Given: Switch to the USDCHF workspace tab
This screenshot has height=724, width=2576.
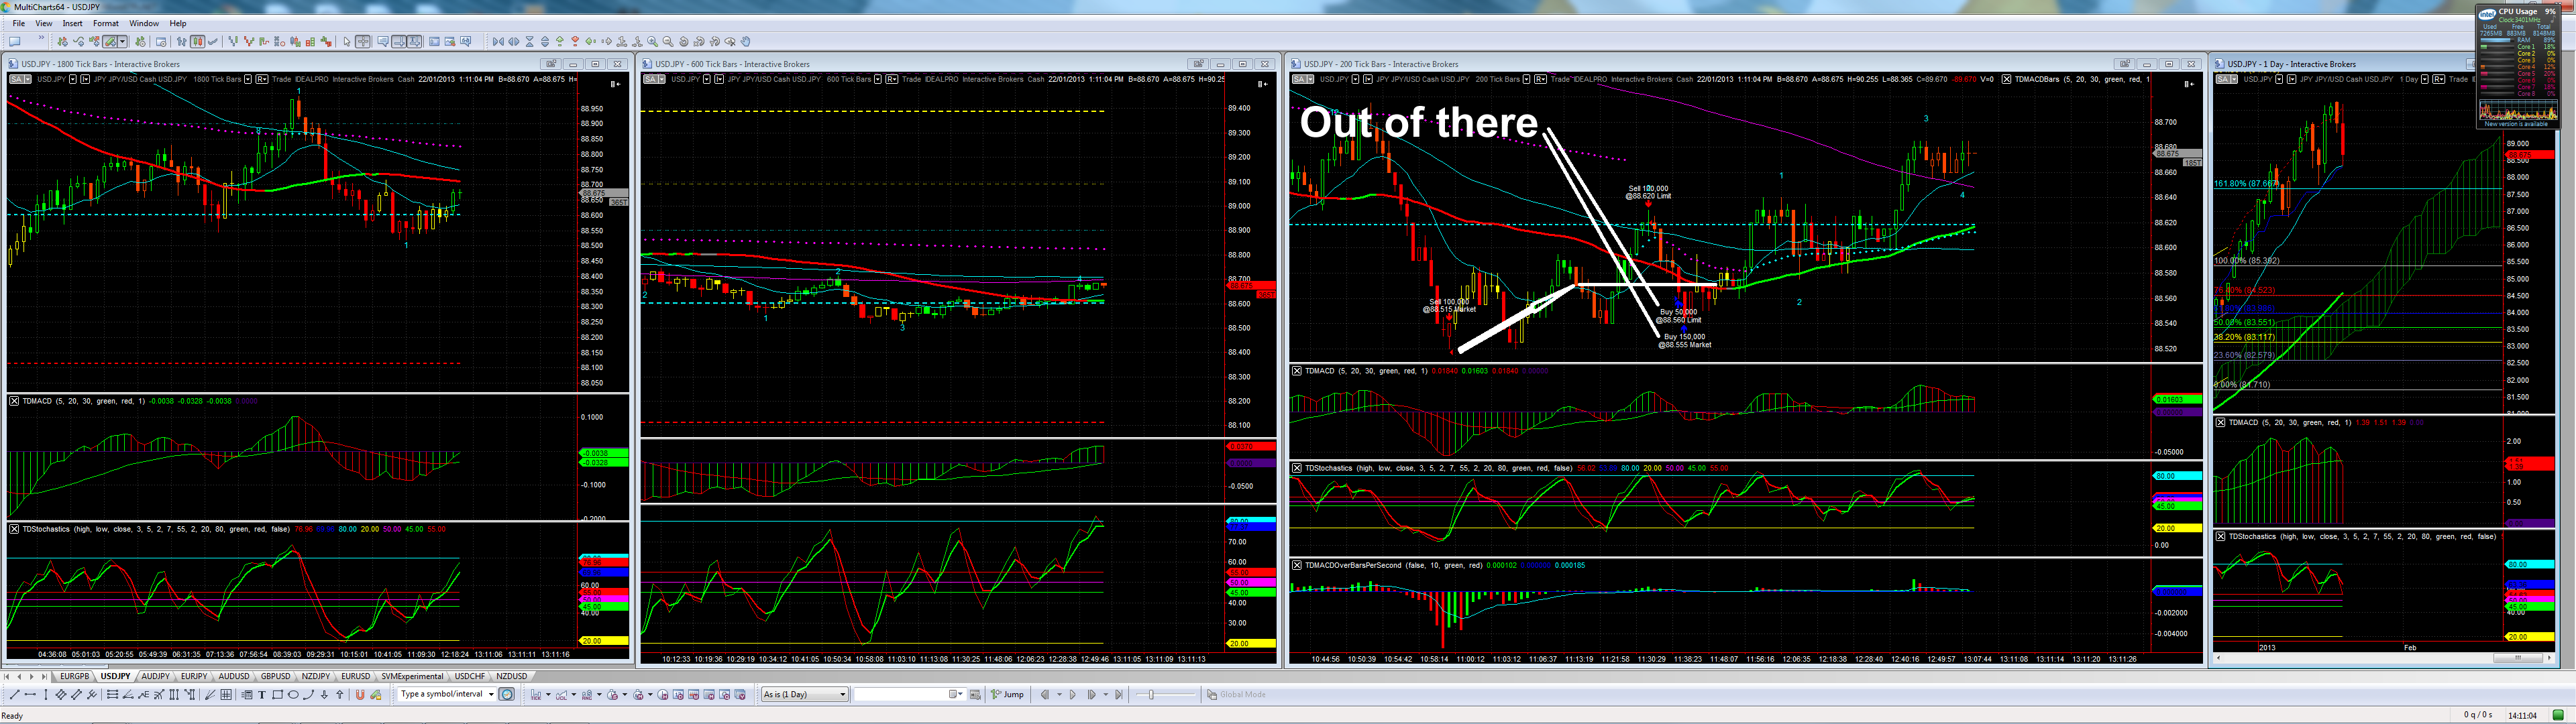Looking at the screenshot, I should (470, 677).
